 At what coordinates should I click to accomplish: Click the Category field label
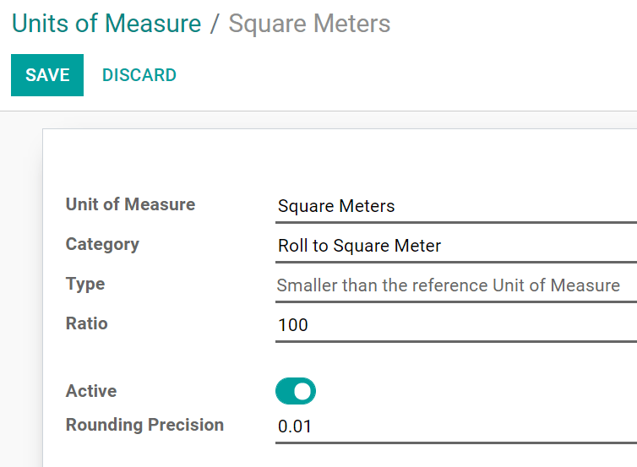[x=102, y=244]
